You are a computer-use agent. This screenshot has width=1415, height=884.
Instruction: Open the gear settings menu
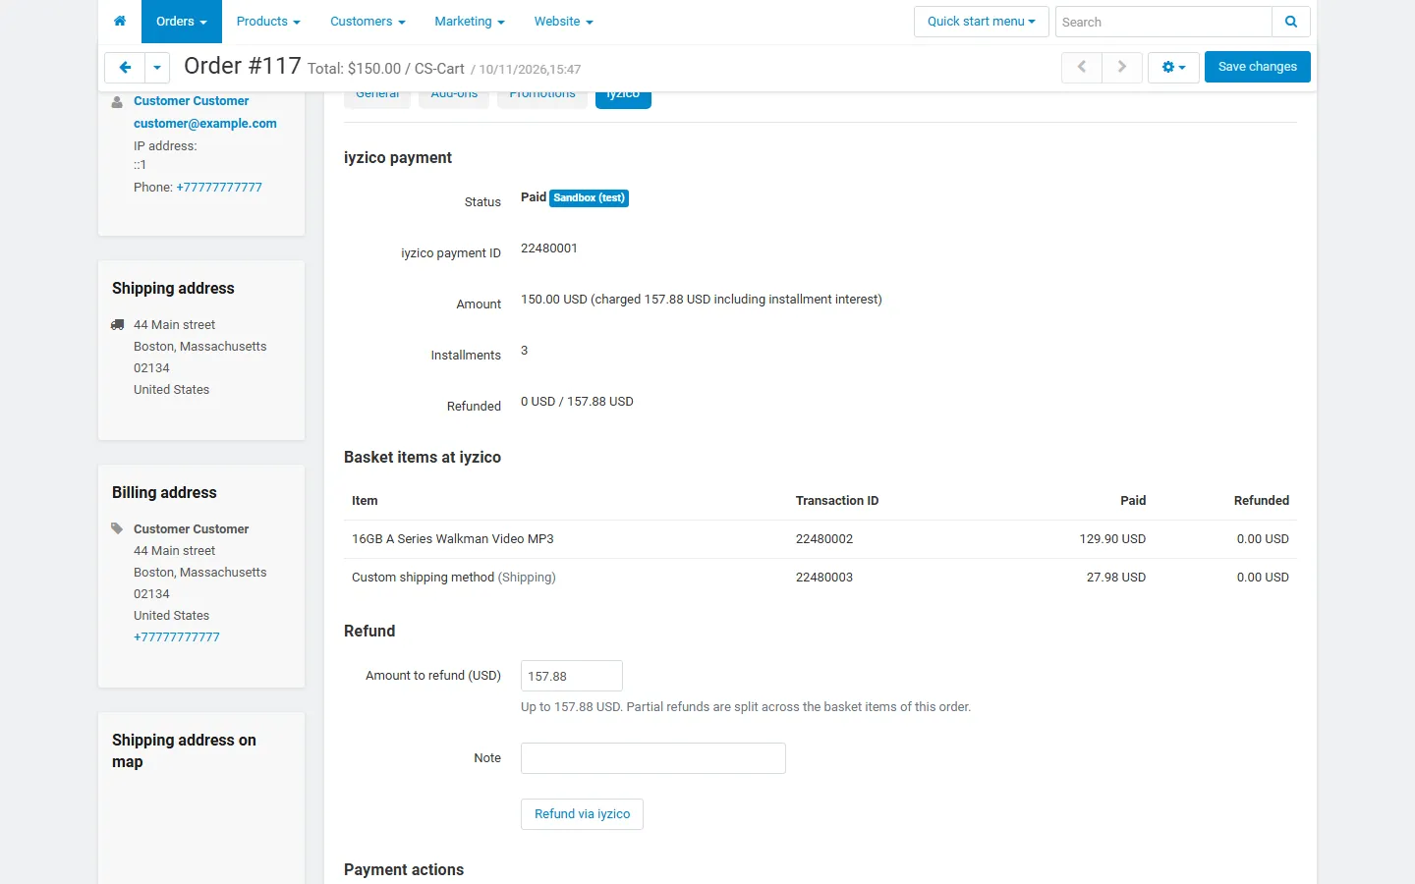1173,67
